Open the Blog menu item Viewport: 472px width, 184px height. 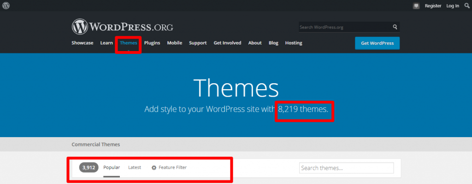[x=273, y=43]
